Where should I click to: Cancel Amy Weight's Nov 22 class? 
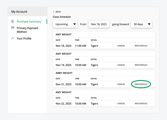pos(121,103)
